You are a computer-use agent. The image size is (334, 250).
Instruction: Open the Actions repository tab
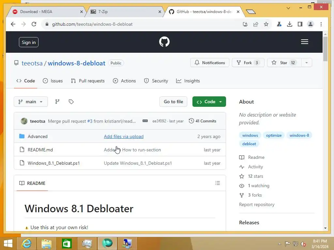(x=124, y=81)
